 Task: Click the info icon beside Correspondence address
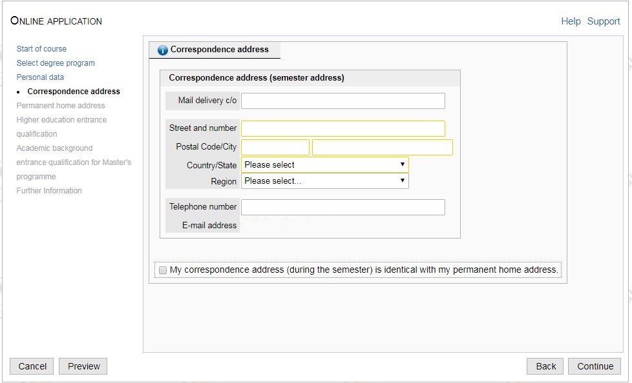(163, 50)
